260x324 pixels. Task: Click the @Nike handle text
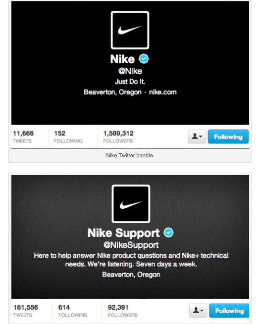130,71
